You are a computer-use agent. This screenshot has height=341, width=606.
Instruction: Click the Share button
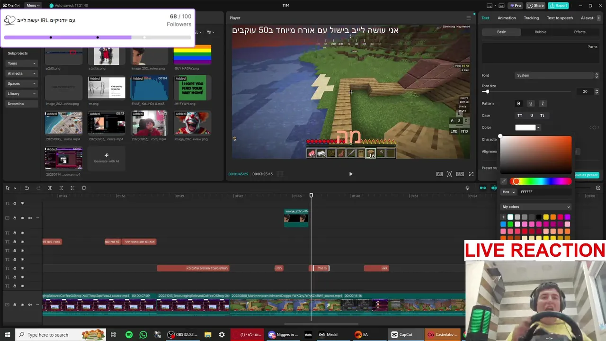[x=535, y=5]
